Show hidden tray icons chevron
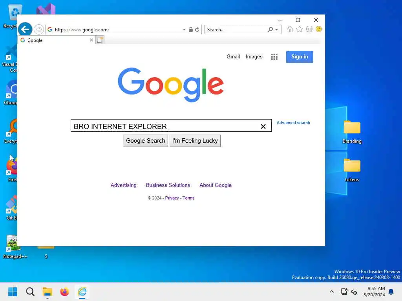The image size is (402, 301). click(x=331, y=292)
